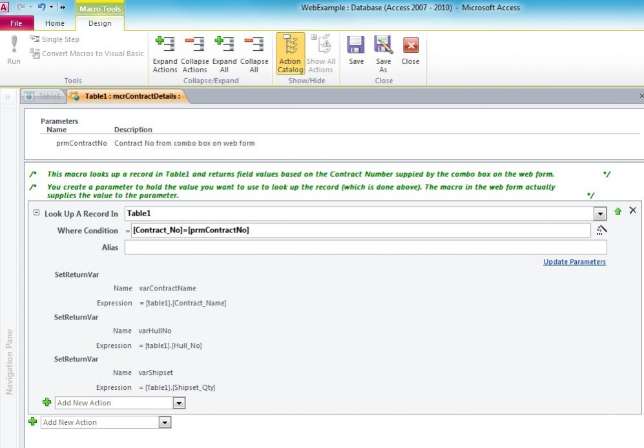Select the Design ribbon tab
The height and width of the screenshot is (448, 644).
click(100, 23)
